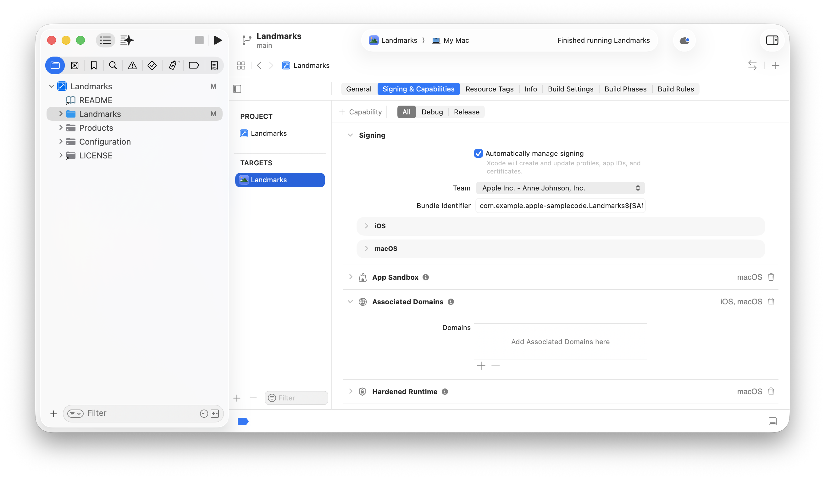Show info for Associated Domains
The height and width of the screenshot is (479, 825).
451,302
